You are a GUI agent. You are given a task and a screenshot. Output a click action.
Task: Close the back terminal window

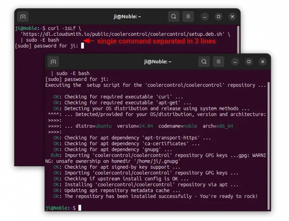(232, 17)
